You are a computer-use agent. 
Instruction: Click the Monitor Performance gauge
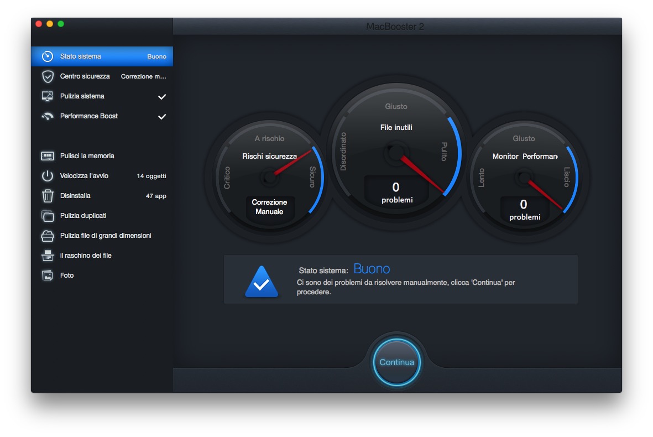tap(524, 178)
